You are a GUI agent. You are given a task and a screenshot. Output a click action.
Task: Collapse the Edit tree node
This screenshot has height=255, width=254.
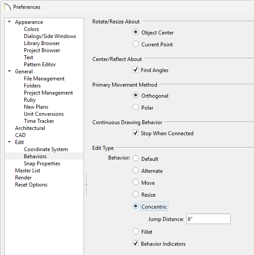point(9,142)
